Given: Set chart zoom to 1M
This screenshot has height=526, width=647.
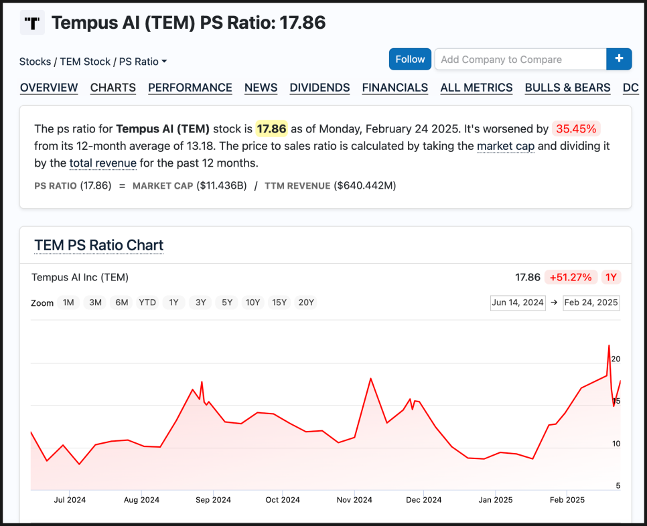Looking at the screenshot, I should [x=68, y=302].
